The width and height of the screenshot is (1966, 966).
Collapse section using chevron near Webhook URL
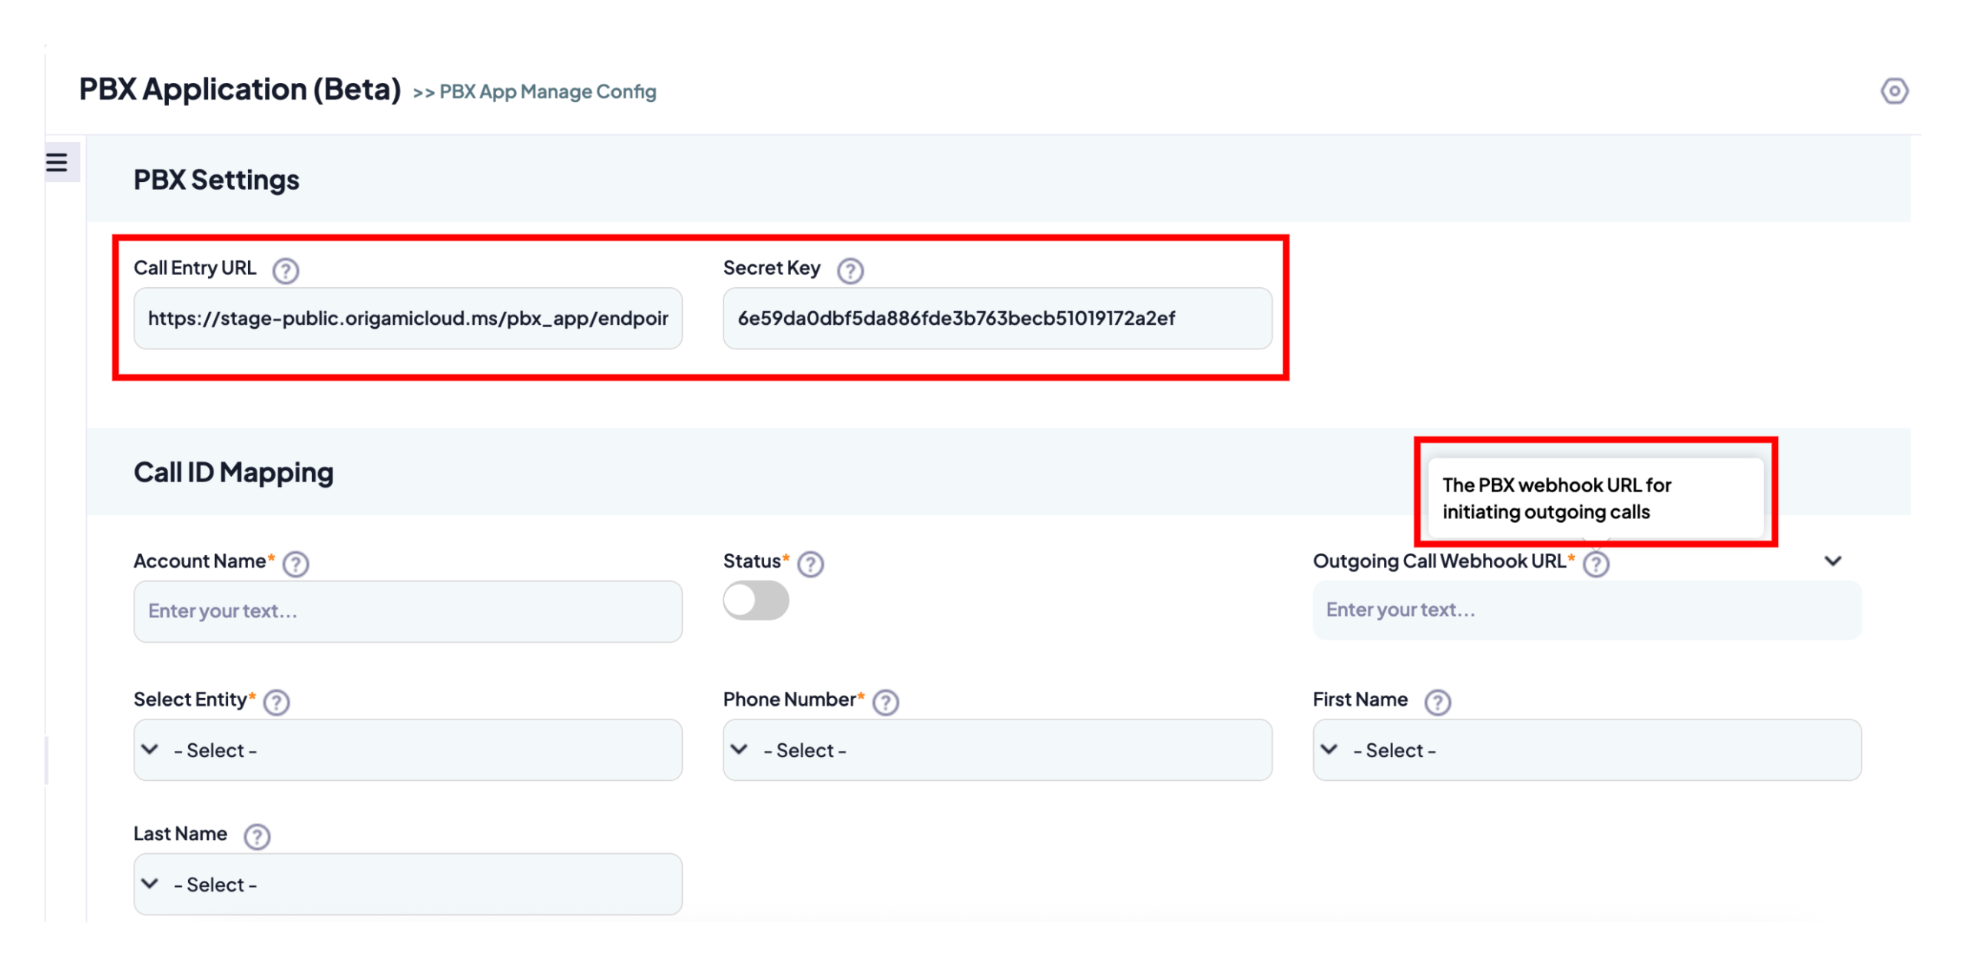click(x=1832, y=561)
